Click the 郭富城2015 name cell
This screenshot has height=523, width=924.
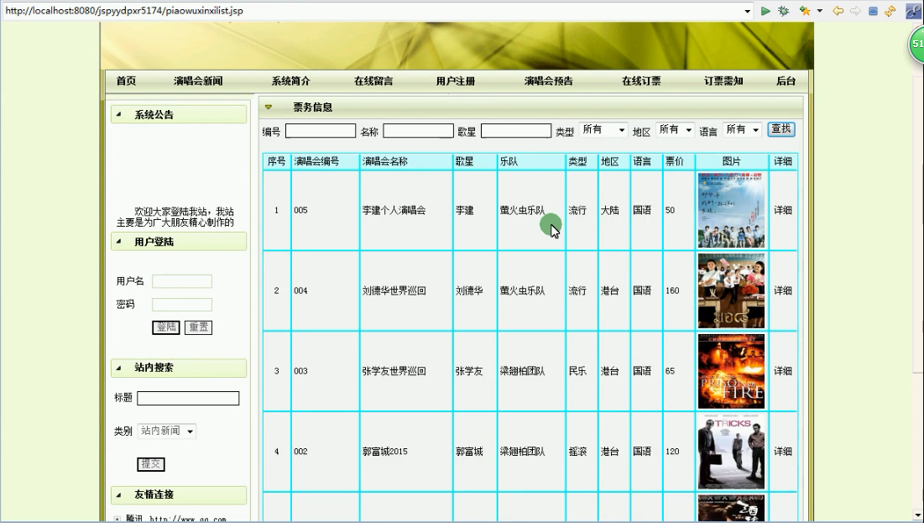click(406, 452)
